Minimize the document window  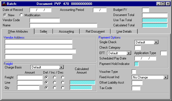click(x=158, y=4)
